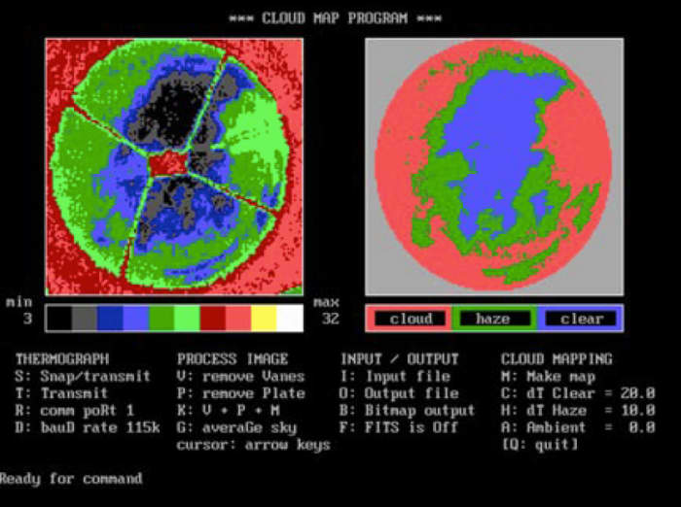Click the 'min 3' scale label
Viewport: 681px width, 507px height.
coord(20,311)
